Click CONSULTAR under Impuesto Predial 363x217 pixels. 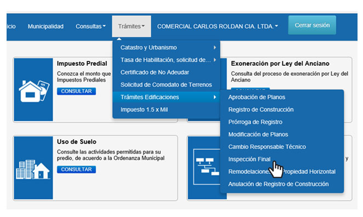76,91
